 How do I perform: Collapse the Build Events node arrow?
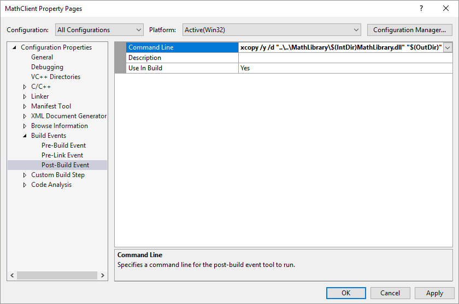click(25, 136)
